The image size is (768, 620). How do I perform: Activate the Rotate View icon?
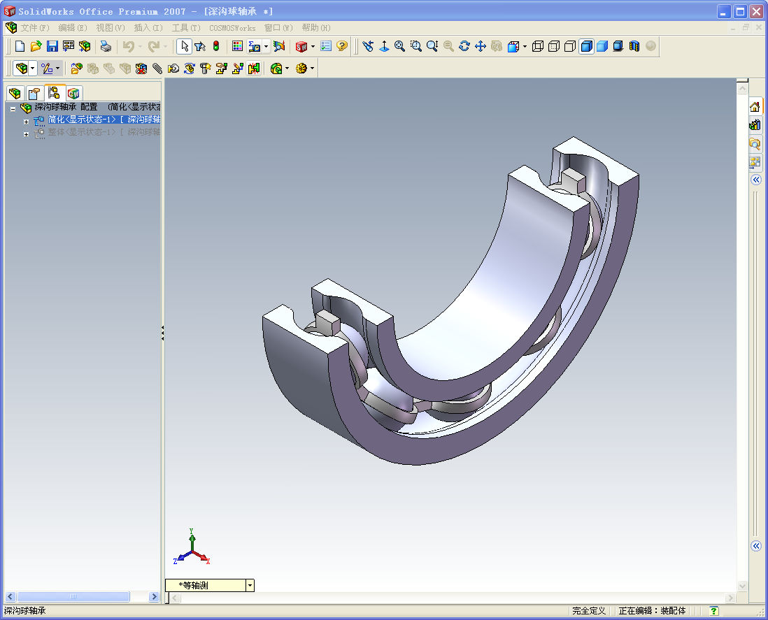464,47
